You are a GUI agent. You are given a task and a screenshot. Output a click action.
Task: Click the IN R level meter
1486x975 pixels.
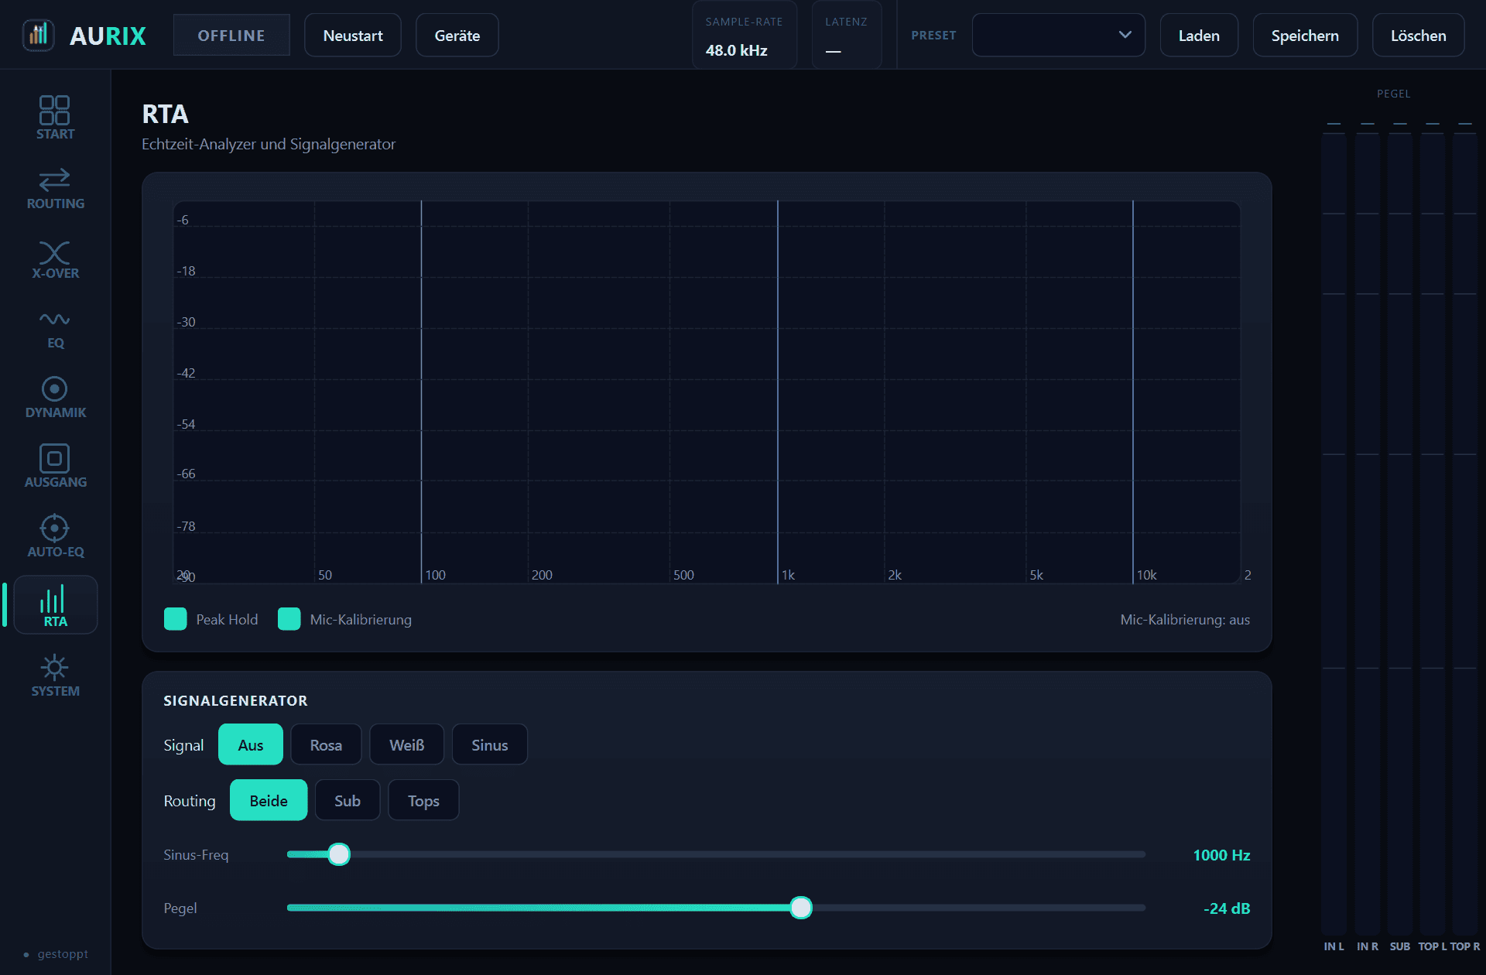tap(1367, 534)
